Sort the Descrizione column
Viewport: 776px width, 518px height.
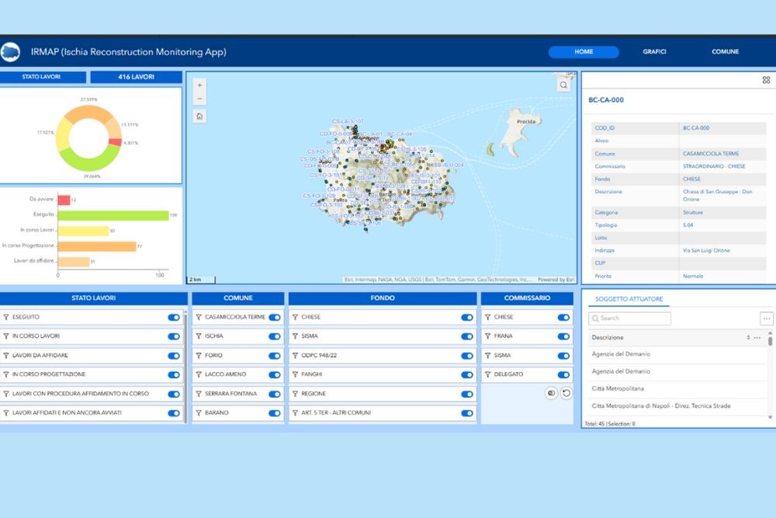click(x=748, y=338)
